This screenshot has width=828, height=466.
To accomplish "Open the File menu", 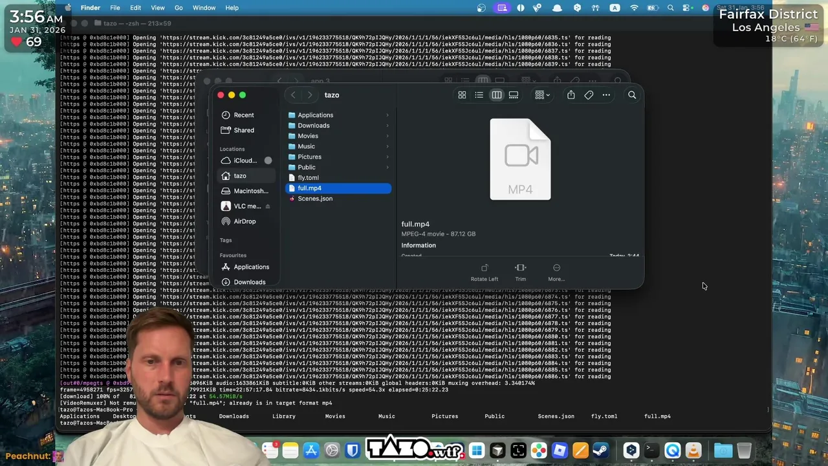I will pyautogui.click(x=115, y=8).
